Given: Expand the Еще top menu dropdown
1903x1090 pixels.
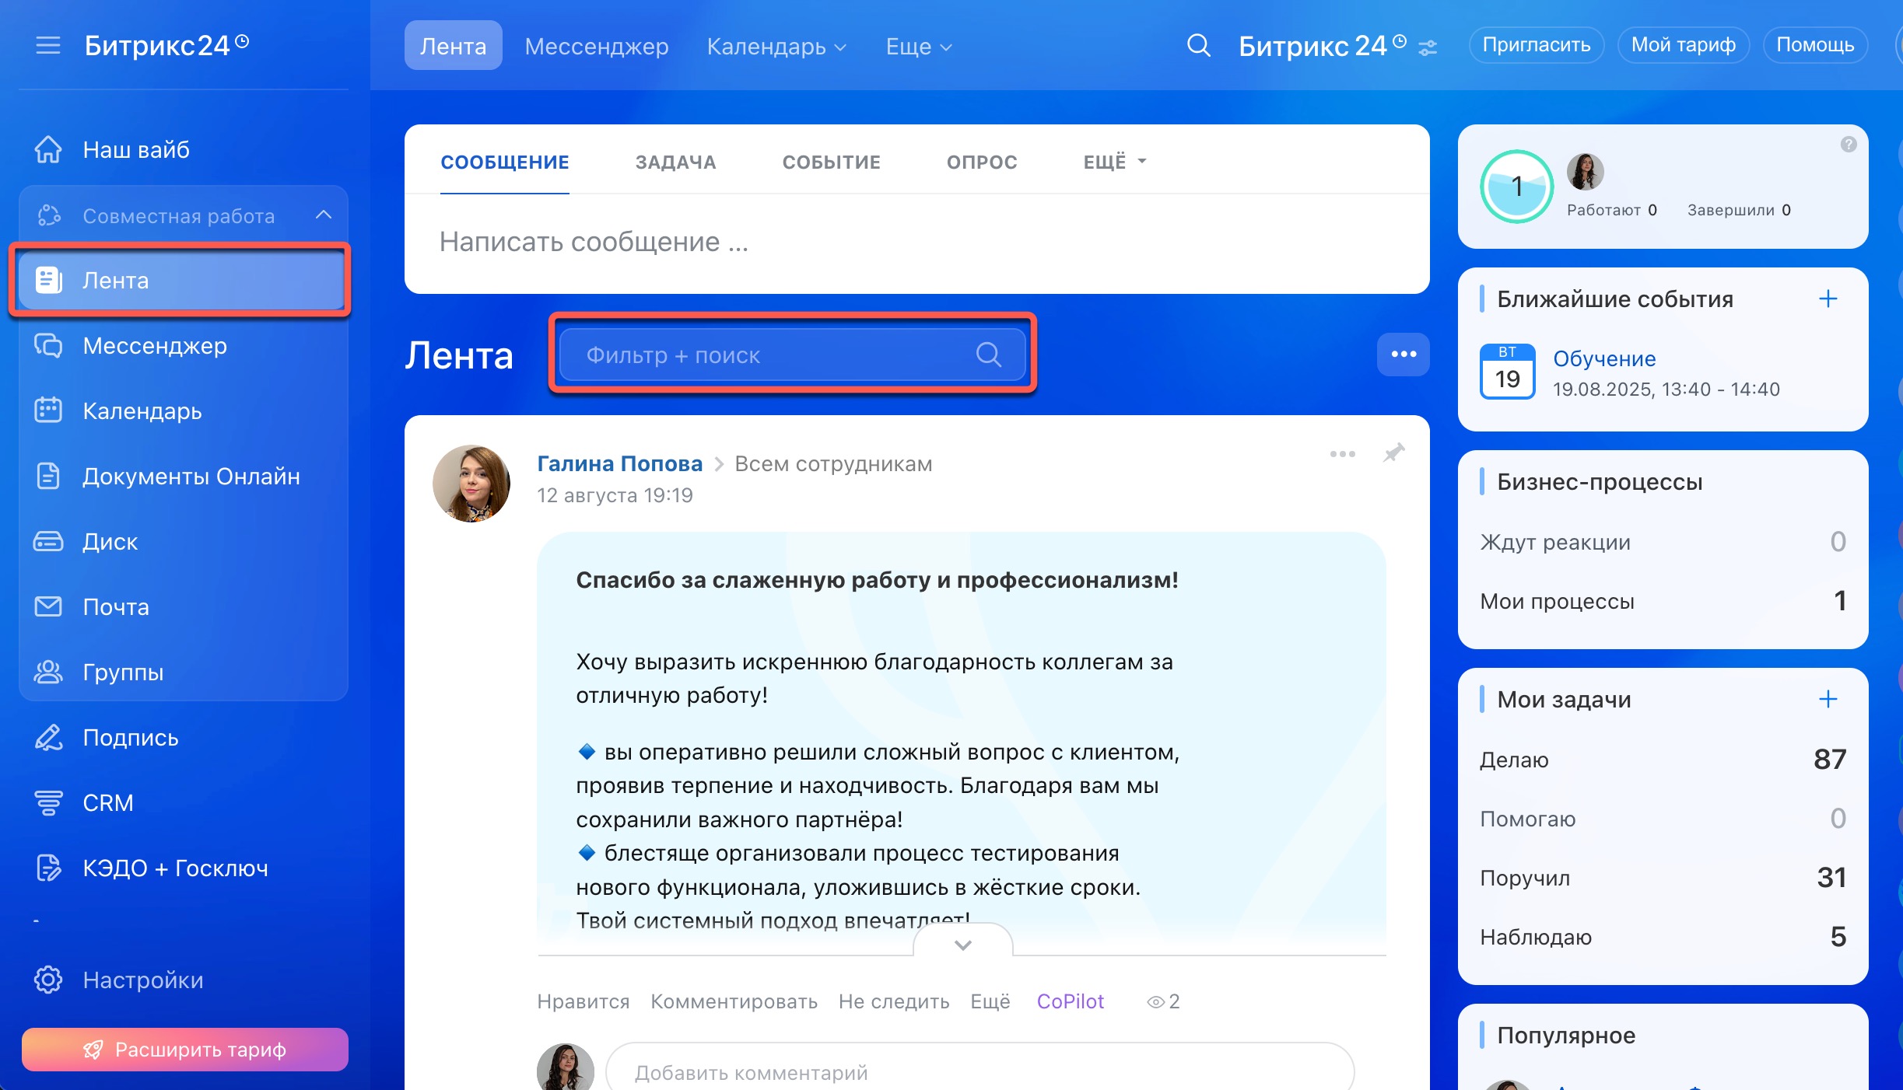Looking at the screenshot, I should pos(919,46).
